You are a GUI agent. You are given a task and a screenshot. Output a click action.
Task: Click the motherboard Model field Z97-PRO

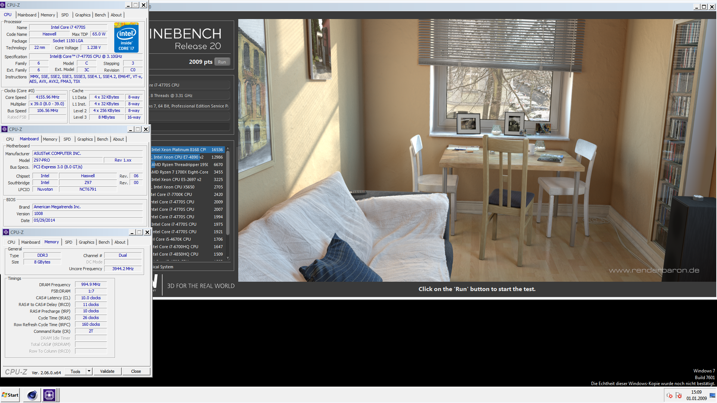click(68, 160)
